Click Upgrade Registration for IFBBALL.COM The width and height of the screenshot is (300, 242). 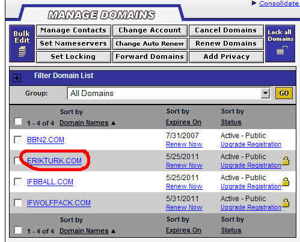[251, 186]
